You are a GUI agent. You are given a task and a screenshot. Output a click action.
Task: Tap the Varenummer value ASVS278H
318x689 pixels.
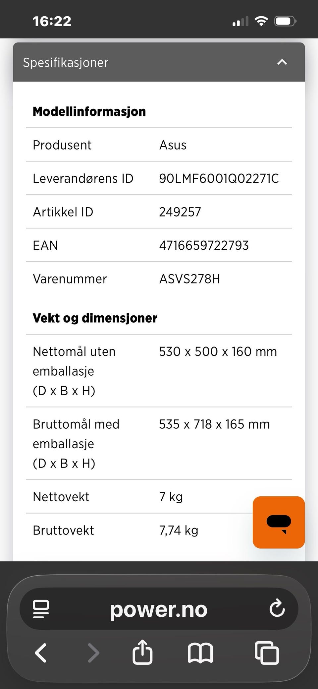tap(189, 279)
